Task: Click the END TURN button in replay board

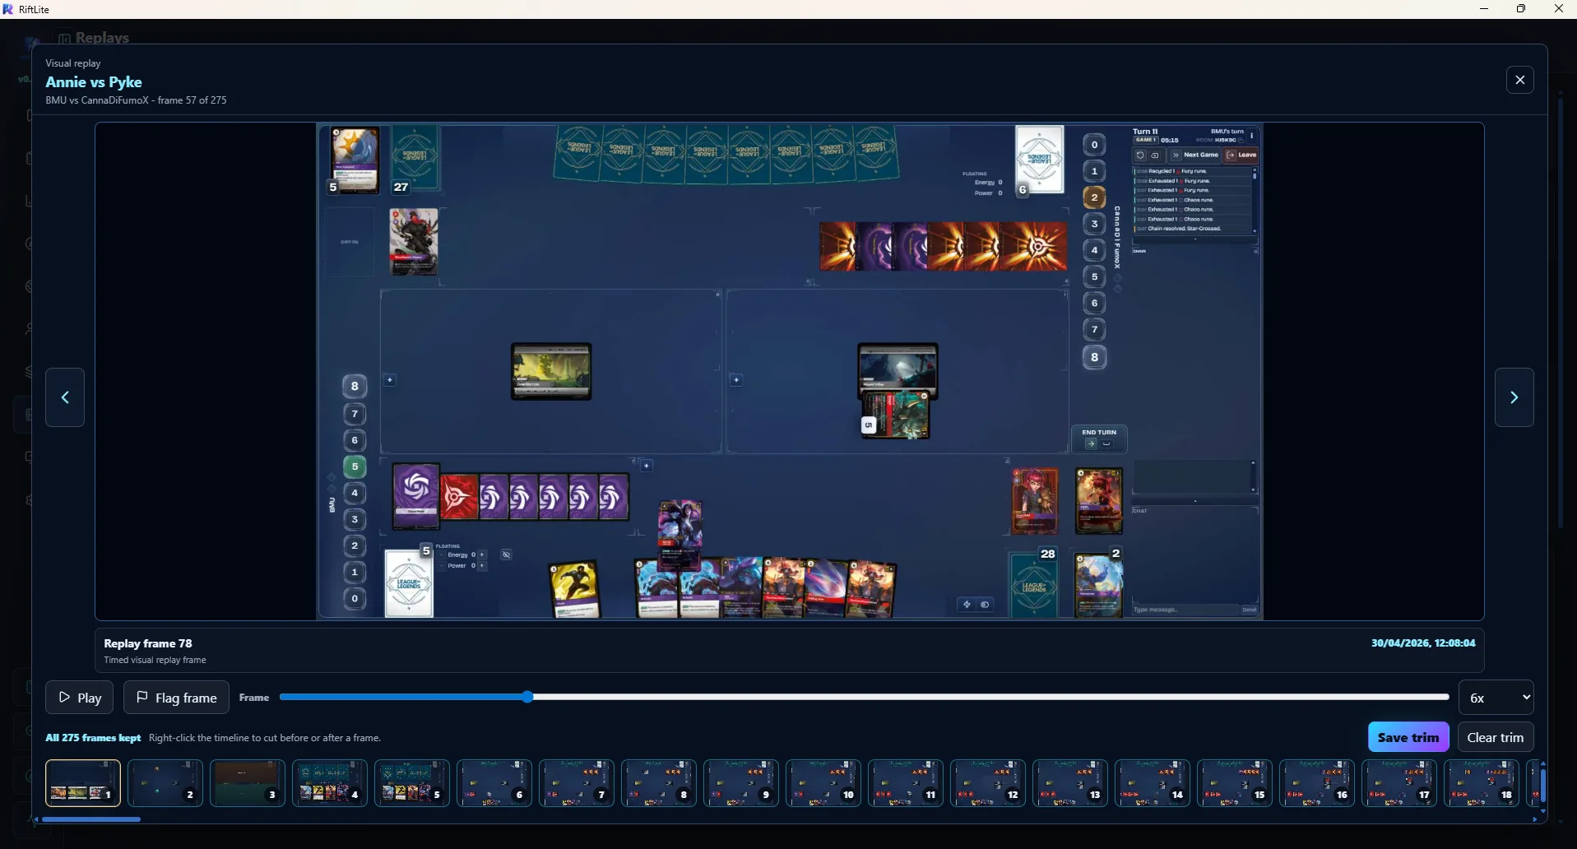Action: 1099,438
